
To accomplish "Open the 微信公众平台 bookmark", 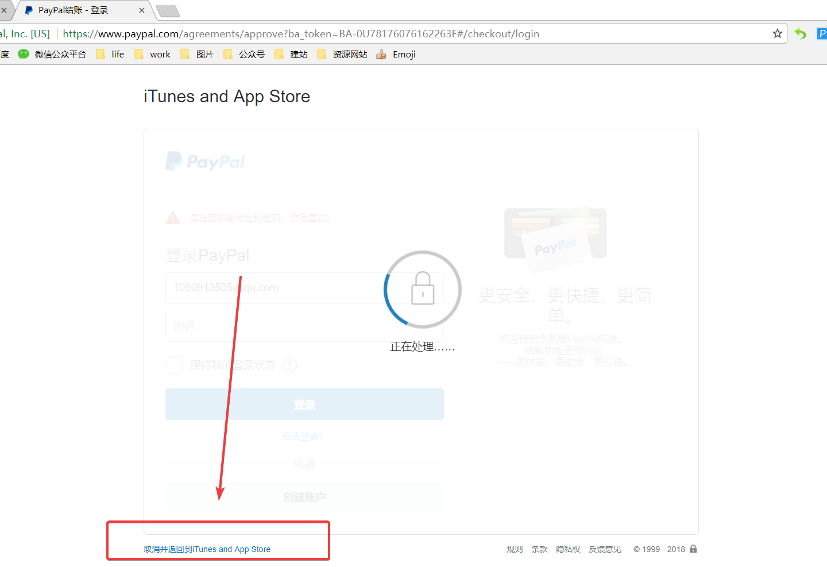I will [x=52, y=54].
